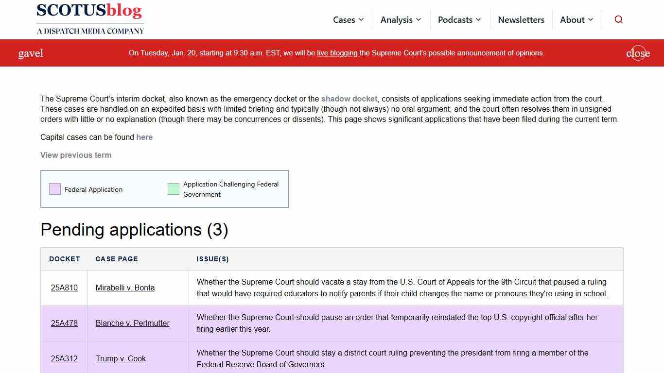Open the Podcasts dropdown
664x373 pixels.
coord(459,19)
